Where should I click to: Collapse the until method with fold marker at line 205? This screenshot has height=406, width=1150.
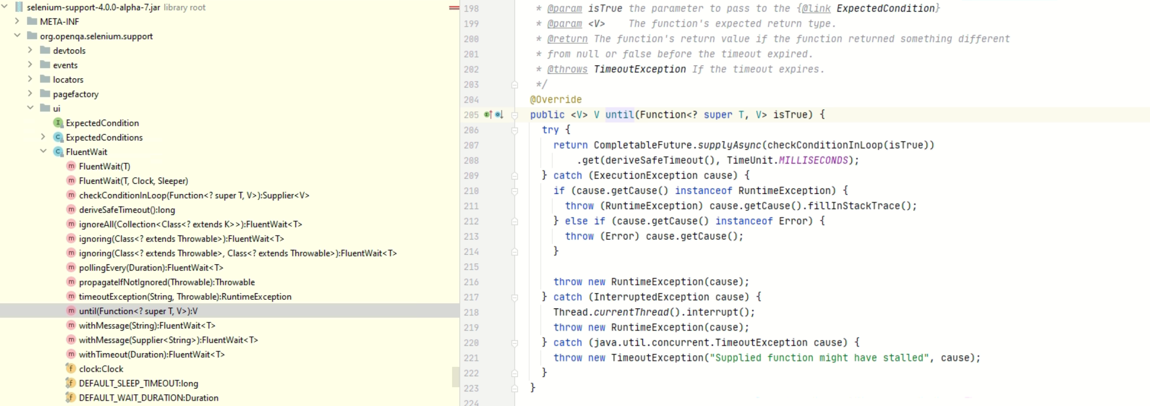click(x=515, y=115)
